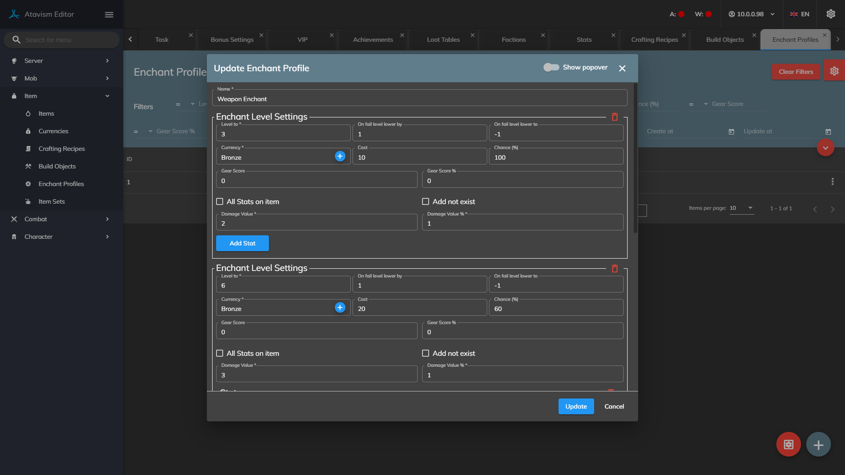Delete the first Enchant Level Settings block
This screenshot has height=475, width=845.
(615, 117)
